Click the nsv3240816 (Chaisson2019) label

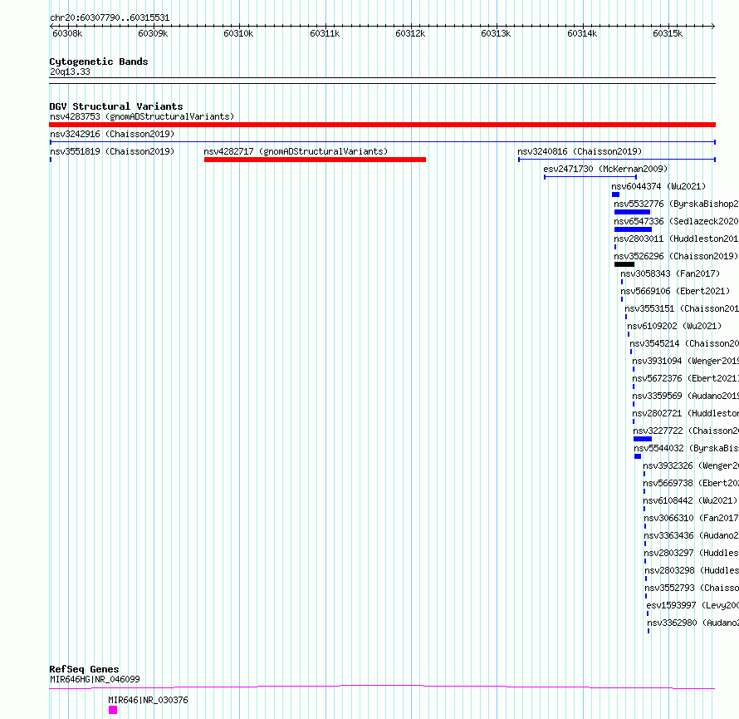(x=580, y=151)
